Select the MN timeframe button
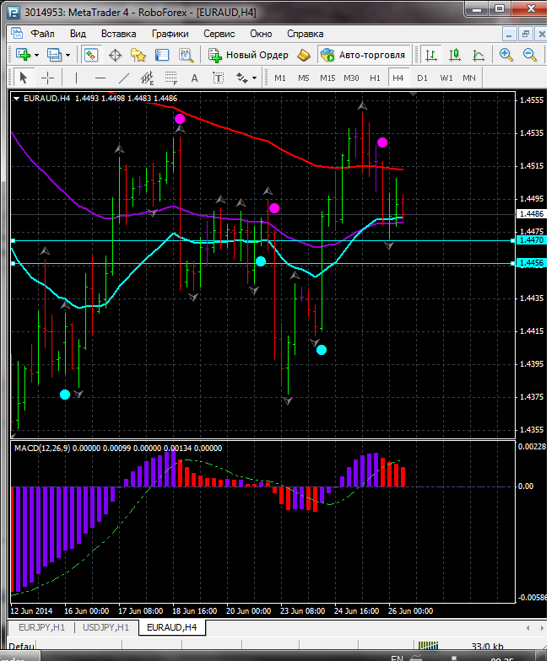The image size is (557, 661). click(469, 78)
